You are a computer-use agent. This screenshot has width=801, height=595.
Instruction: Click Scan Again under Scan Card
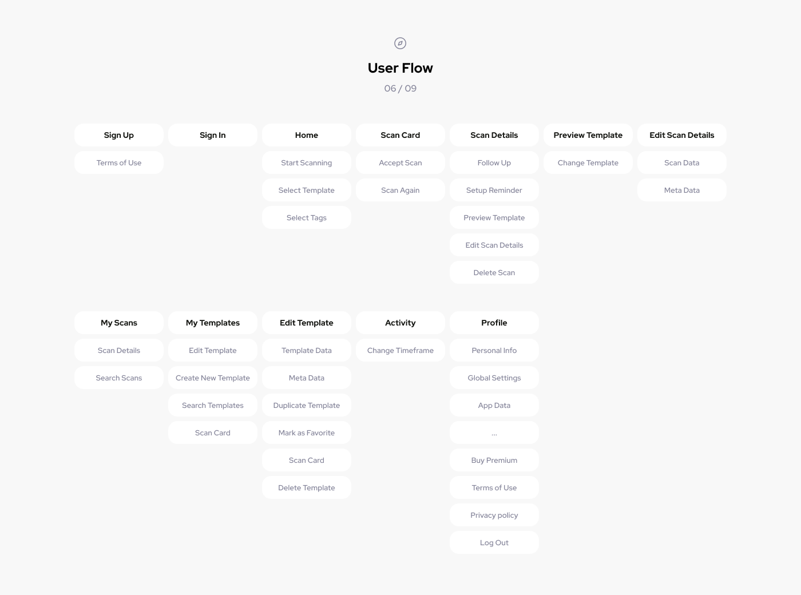[x=400, y=190]
